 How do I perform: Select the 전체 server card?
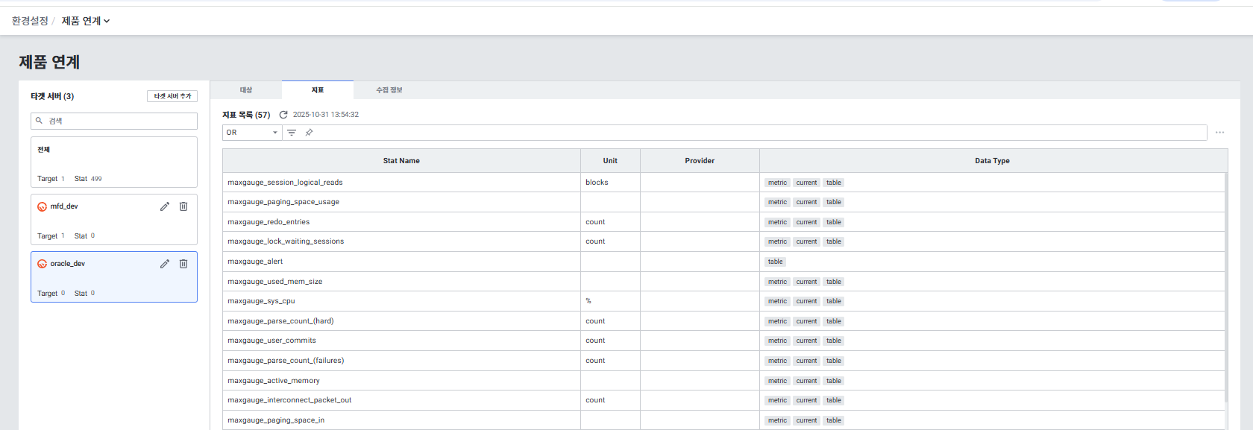(113, 162)
